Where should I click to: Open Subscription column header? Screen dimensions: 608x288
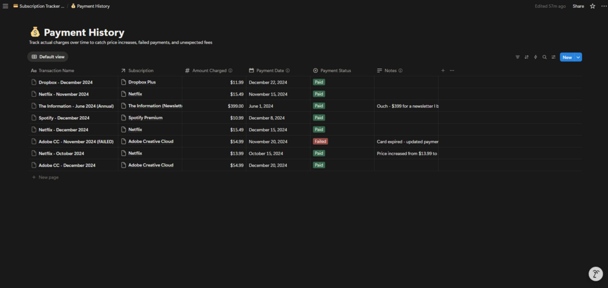(x=150, y=71)
